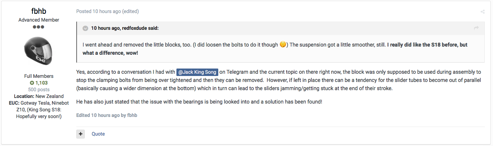Click the thinking emoji in the quote
Screen dimensions: 493x146
283,45
